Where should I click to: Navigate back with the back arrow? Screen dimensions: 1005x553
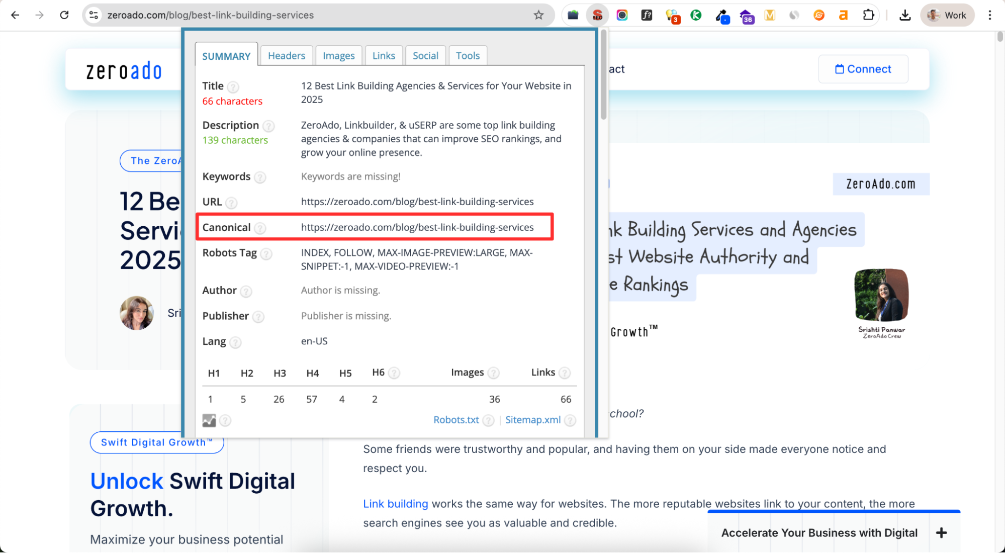pos(15,15)
